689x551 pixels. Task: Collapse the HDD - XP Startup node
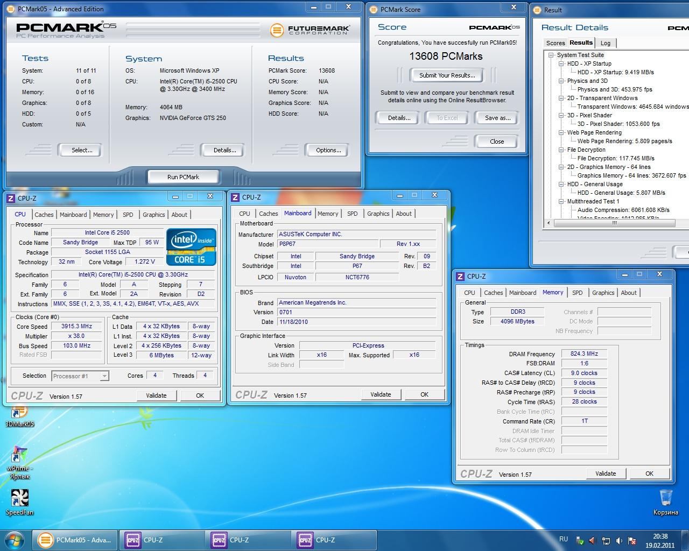pos(561,63)
